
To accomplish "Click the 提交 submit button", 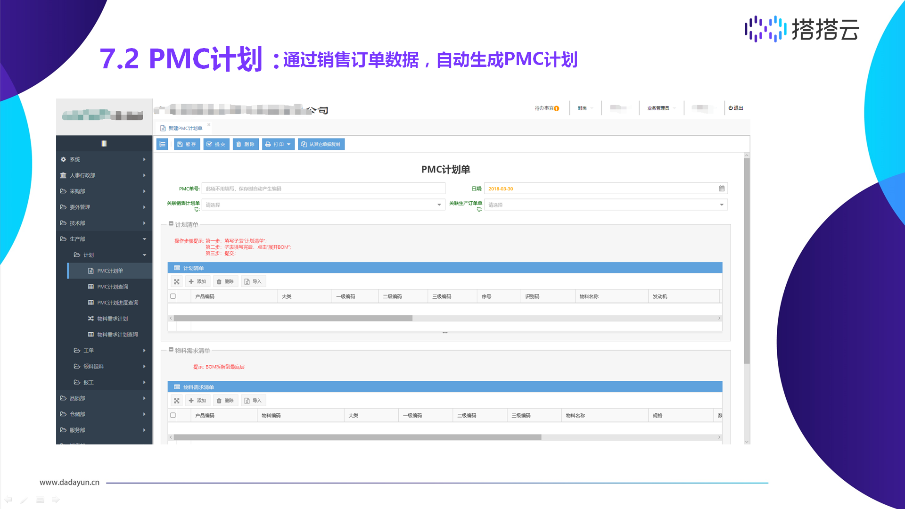I will point(216,144).
